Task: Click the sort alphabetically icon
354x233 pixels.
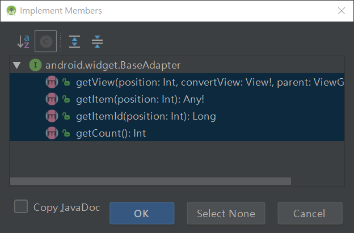Action: click(23, 41)
